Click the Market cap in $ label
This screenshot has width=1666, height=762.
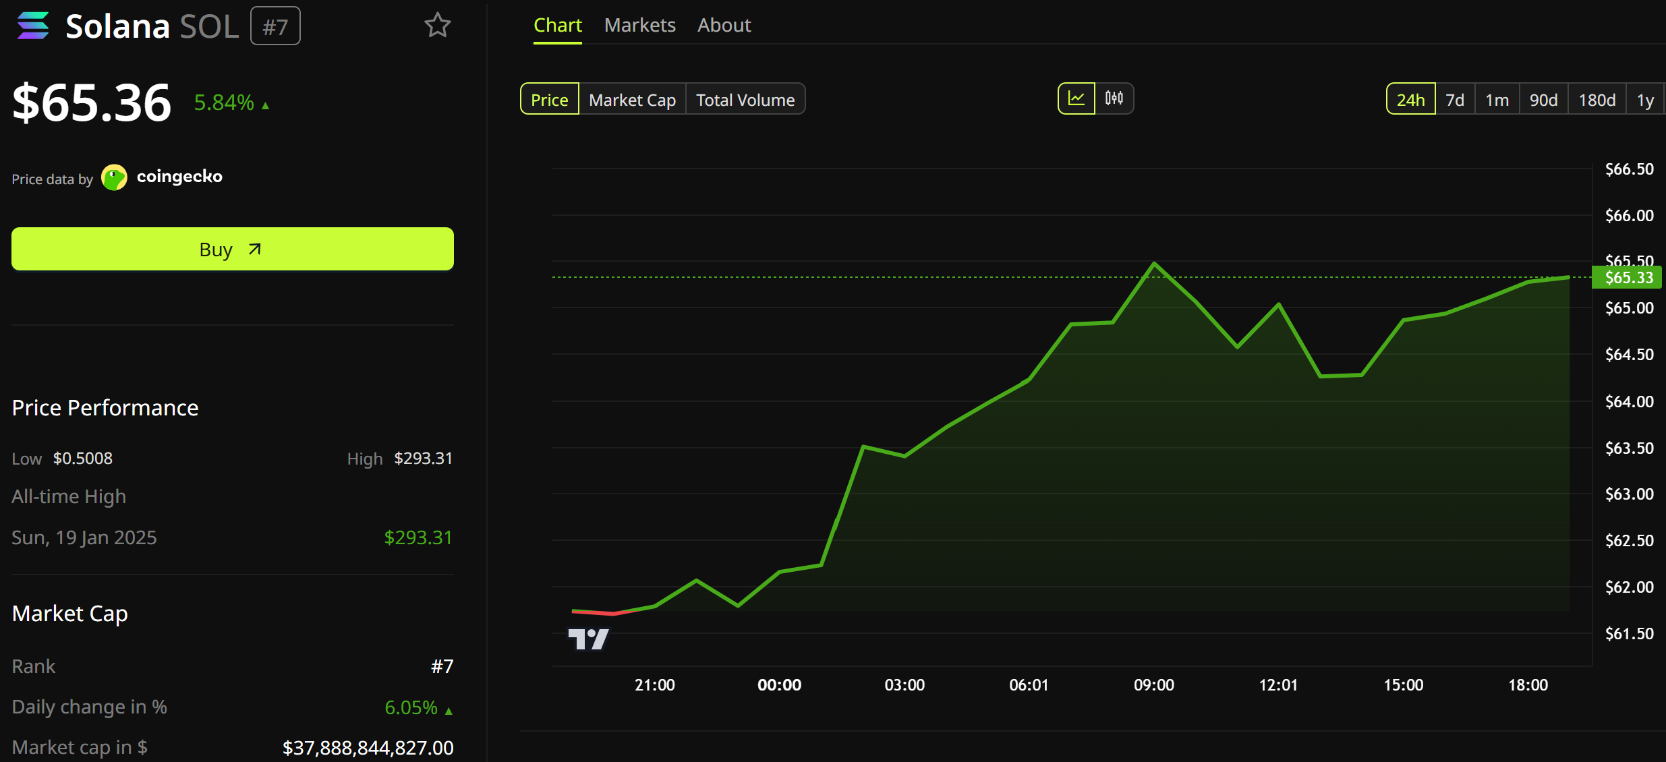coord(80,747)
